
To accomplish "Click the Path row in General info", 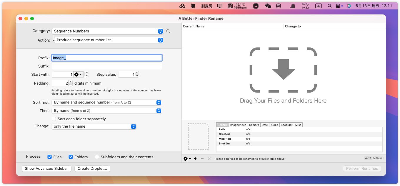I will click(x=299, y=129).
